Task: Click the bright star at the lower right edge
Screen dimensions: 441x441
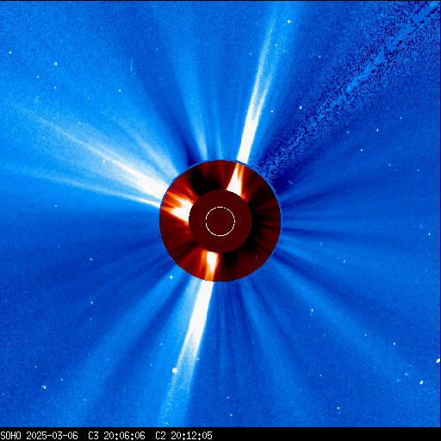Action: (x=421, y=382)
